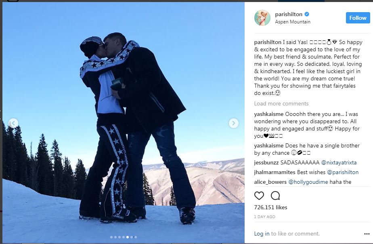Go to previous photo with left arrow
This screenshot has height=244, width=373.
(13, 123)
